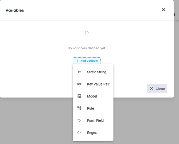Select the Key Value Pair menu entry

coord(98,84)
